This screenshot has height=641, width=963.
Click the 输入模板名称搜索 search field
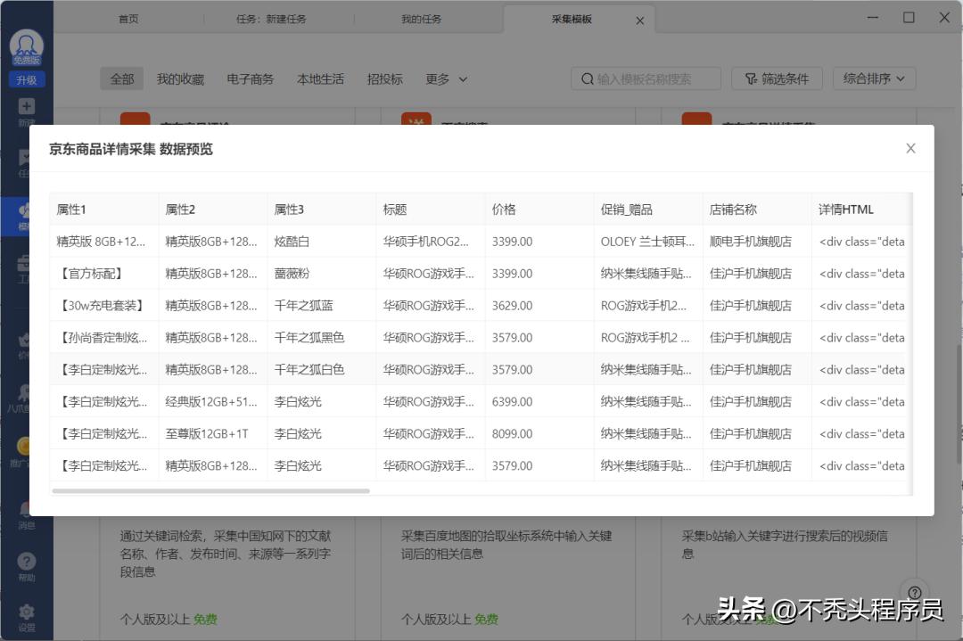coord(655,79)
